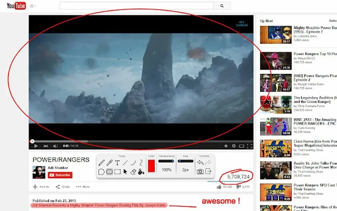Click the video progress bar
The height and width of the screenshot is (211, 337).
click(141, 141)
